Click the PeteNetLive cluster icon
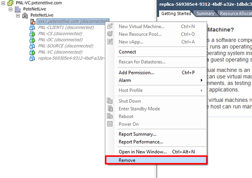The image size is (252, 178). [x=25, y=16]
